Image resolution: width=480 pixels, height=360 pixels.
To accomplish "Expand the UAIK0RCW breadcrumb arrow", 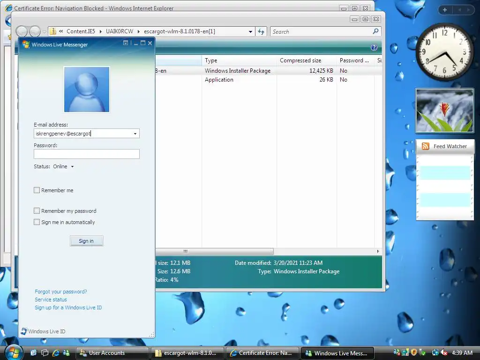I will coord(139,31).
